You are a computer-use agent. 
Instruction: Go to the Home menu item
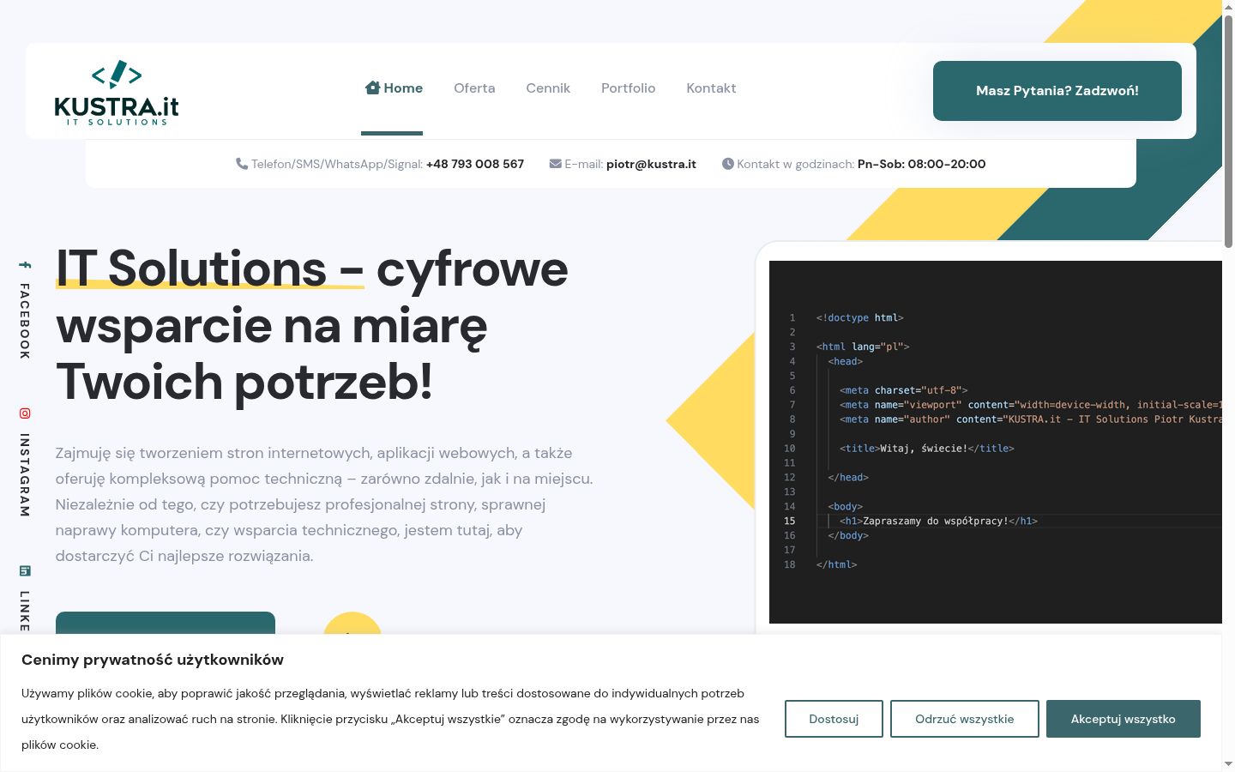tap(394, 88)
